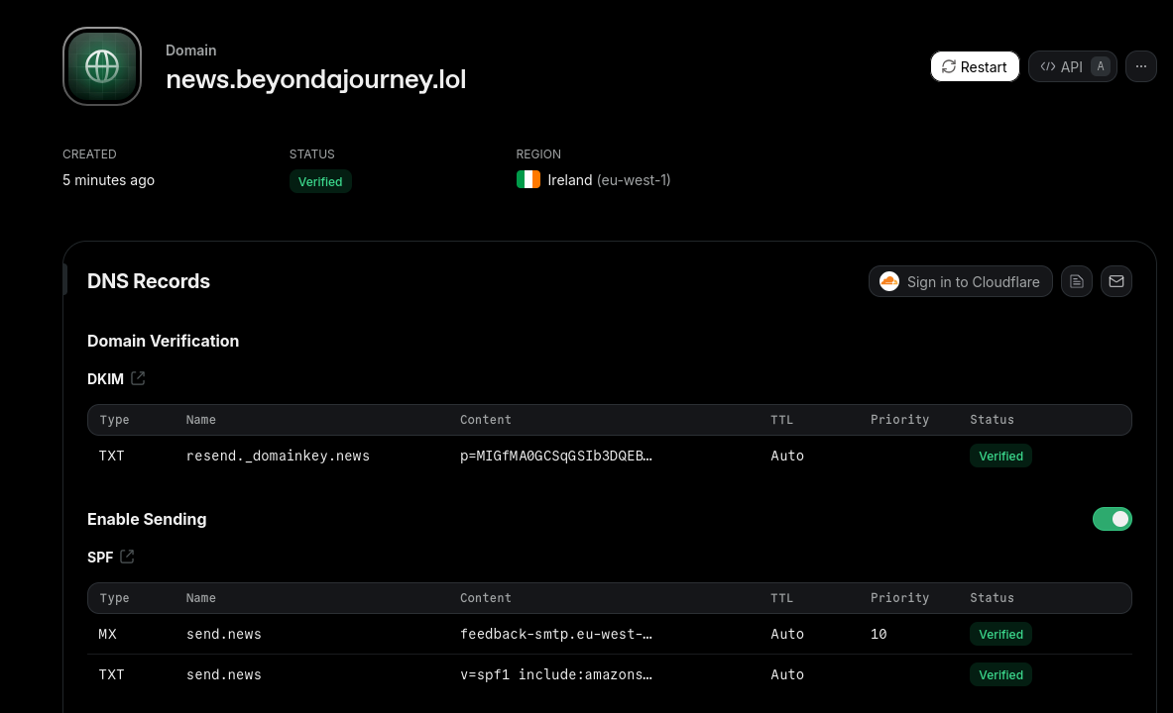Click the code brackets icon on the API button
Screen dimensions: 1173x713
point(1048,66)
